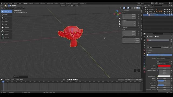Open the Modifier wrench properties tab

click(x=144, y=56)
